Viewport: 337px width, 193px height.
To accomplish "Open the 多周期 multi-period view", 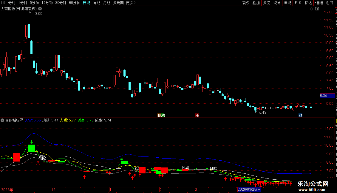I will [x=118, y=3].
